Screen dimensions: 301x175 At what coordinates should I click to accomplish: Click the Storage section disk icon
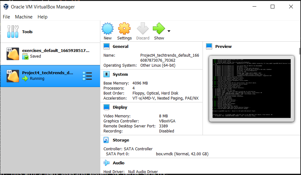tap(106, 140)
